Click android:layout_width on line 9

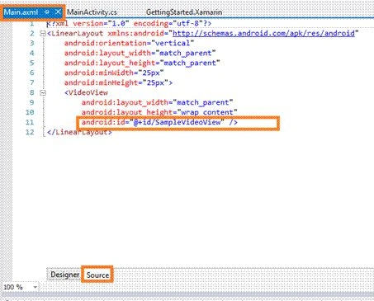[125, 102]
